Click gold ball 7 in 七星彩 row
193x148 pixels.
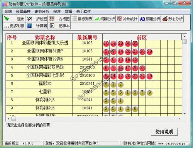(x=142, y=92)
